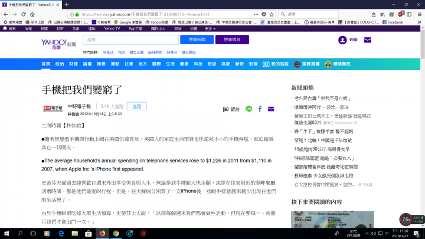Open page actions three-dot menu in address bar
The image size is (425, 239).
256,14
